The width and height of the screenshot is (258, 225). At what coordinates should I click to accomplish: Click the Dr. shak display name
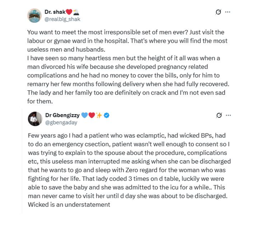(55, 12)
